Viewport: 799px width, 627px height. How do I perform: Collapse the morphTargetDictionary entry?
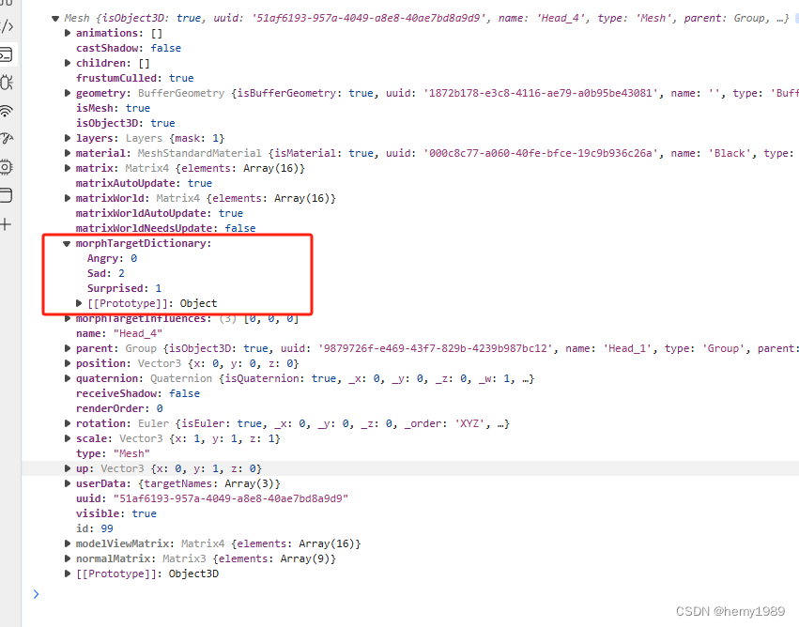(x=67, y=243)
